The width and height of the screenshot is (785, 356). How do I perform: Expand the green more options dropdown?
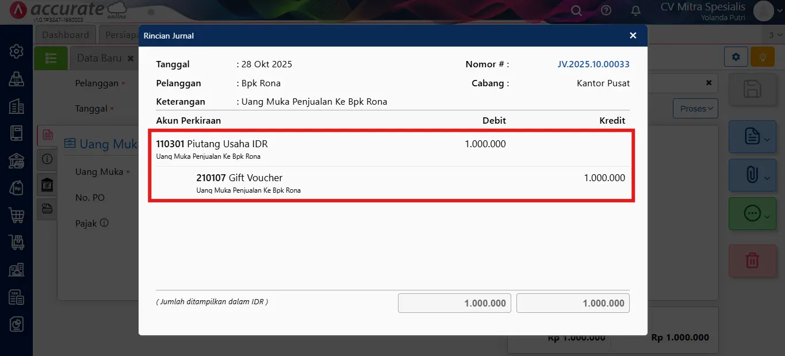coord(752,214)
